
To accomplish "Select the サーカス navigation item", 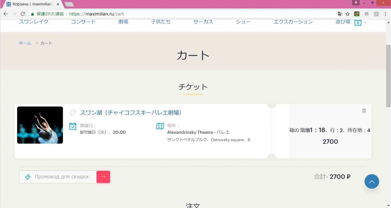I will click(x=203, y=22).
